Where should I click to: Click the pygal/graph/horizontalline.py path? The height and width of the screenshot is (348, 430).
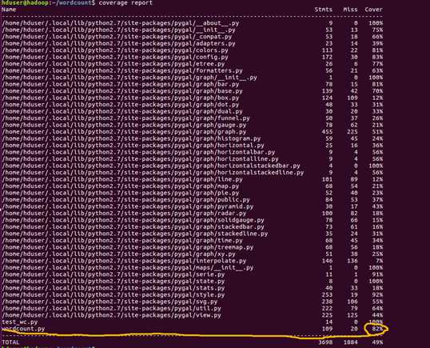pyautogui.click(x=140, y=159)
